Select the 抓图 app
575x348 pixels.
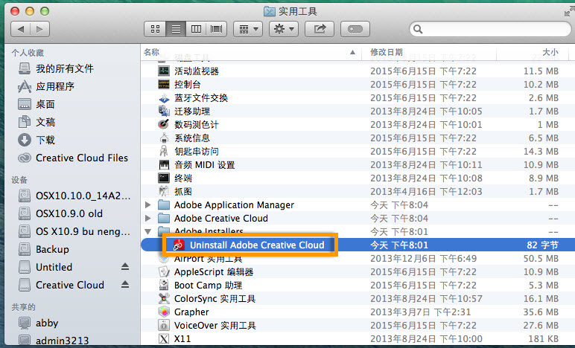(x=183, y=191)
